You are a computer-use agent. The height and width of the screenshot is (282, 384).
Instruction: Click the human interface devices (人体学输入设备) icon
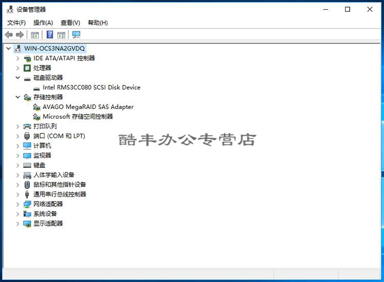[27, 175]
